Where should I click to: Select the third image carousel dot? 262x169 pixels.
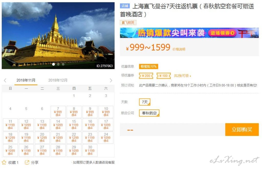click(63, 64)
